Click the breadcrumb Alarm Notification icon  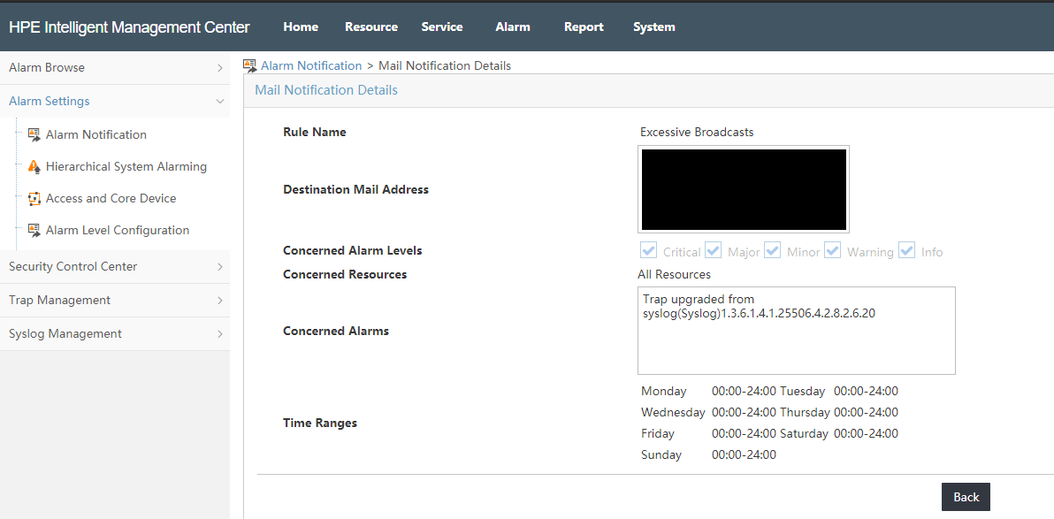click(x=250, y=66)
